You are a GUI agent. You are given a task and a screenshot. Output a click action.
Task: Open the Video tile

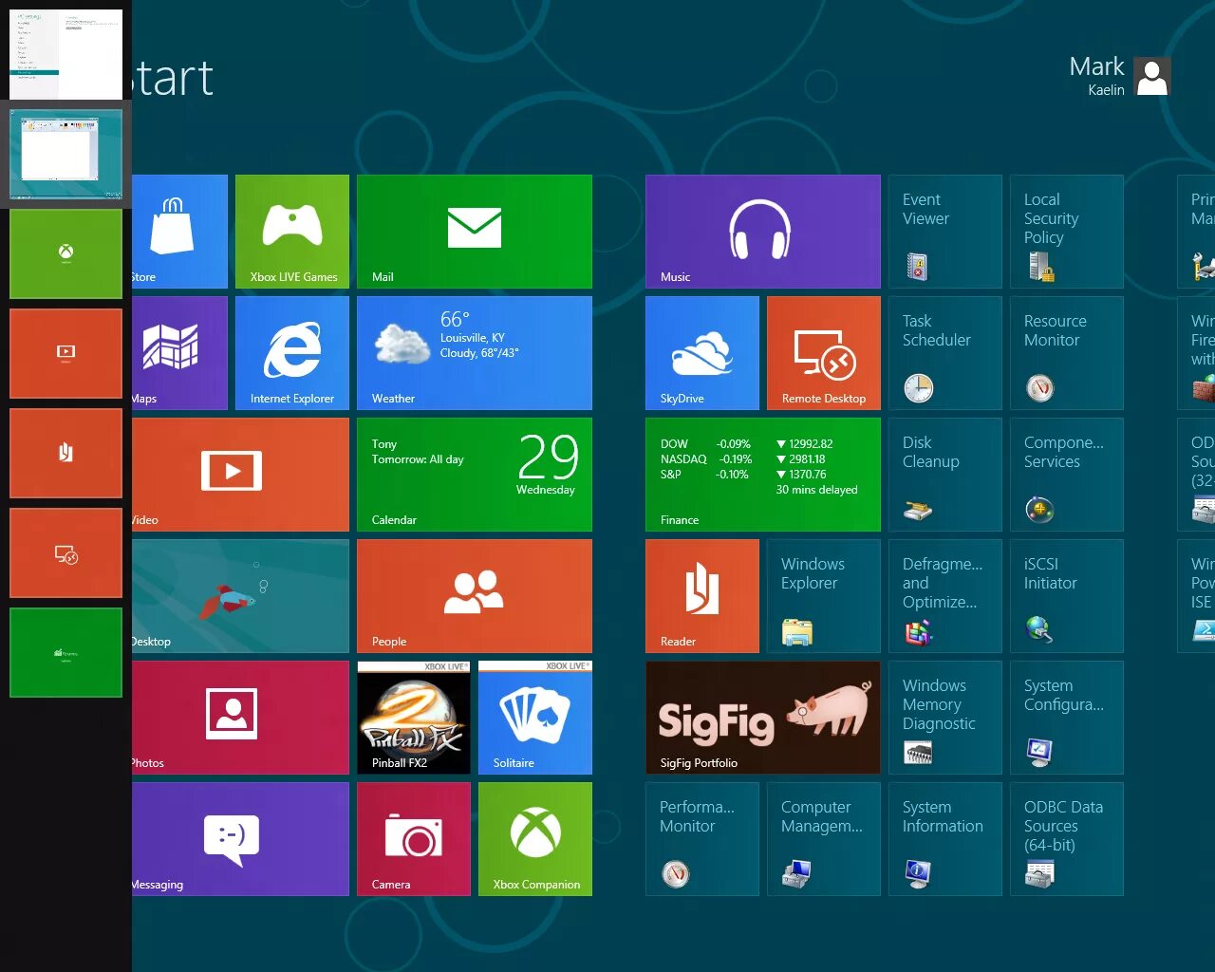point(240,475)
